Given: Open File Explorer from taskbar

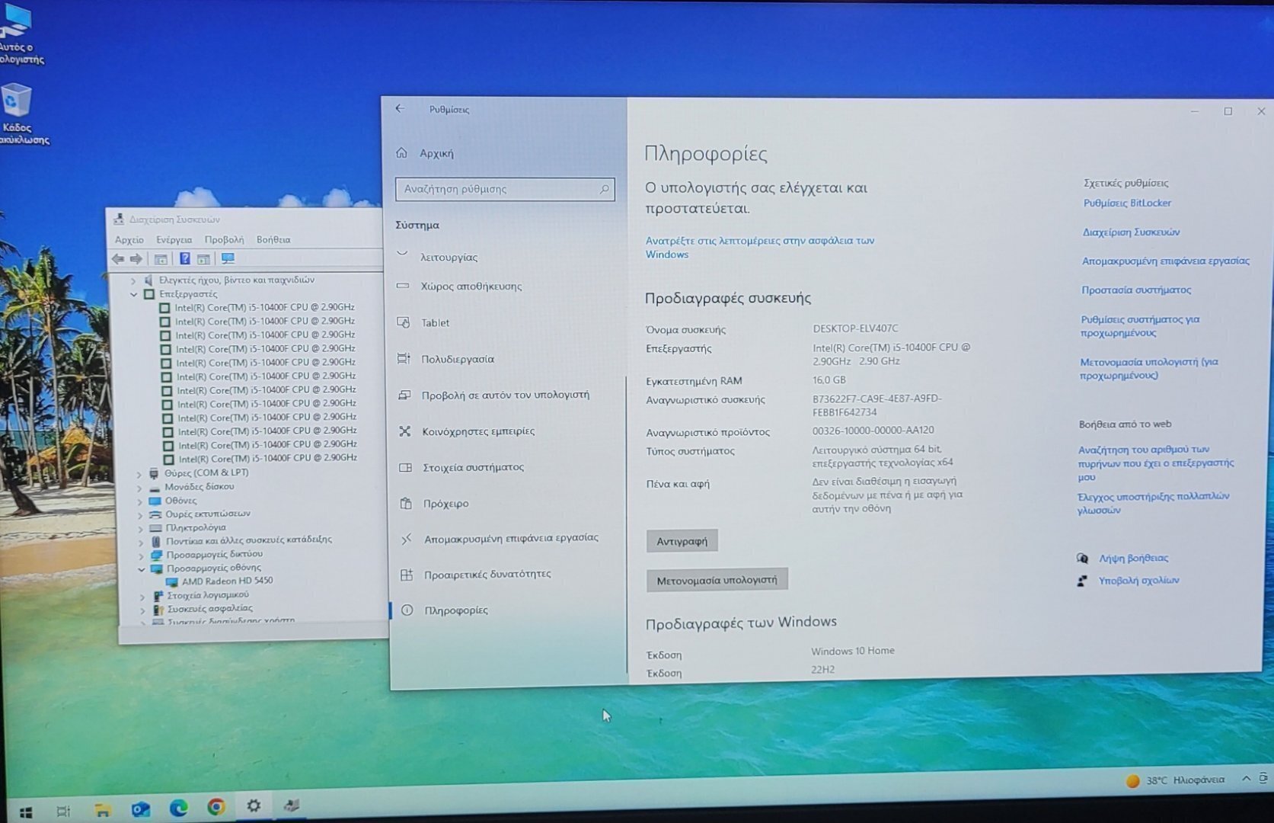Looking at the screenshot, I should pos(102,810).
